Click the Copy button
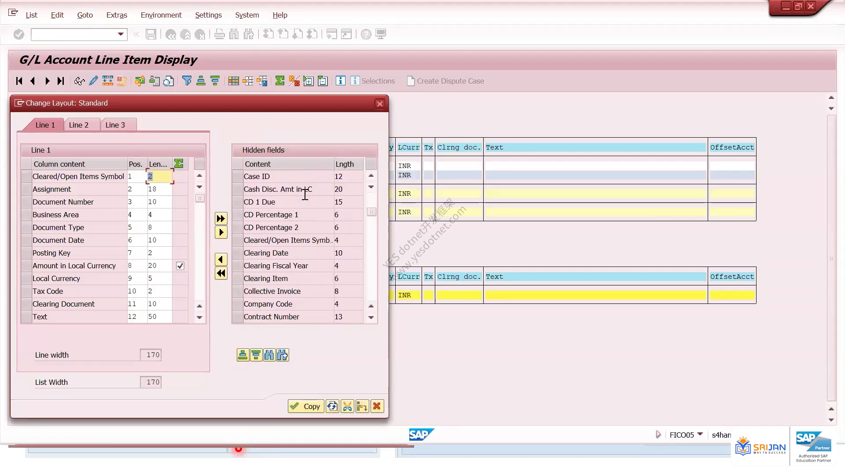This screenshot has width=845, height=475. coord(306,406)
